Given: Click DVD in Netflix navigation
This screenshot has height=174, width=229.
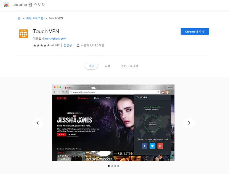Looking at the screenshot, I should point(108,98).
